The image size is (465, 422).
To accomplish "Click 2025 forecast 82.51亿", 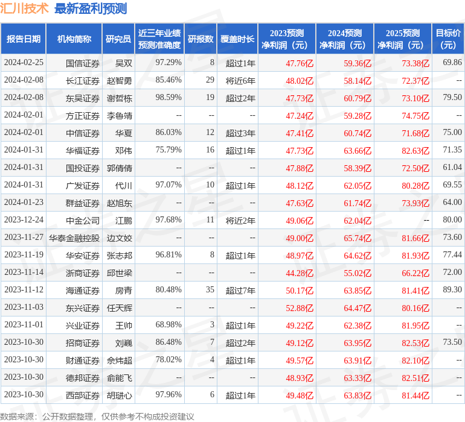I will click(415, 377).
